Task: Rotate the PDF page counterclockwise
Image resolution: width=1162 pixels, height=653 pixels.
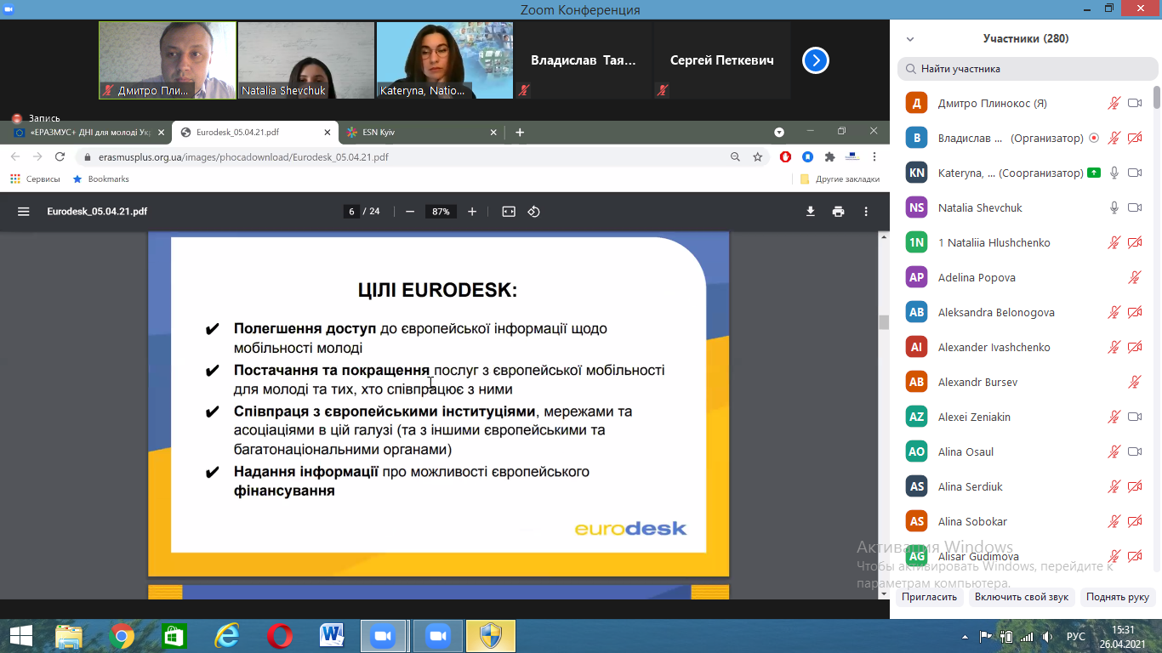Action: pos(534,212)
